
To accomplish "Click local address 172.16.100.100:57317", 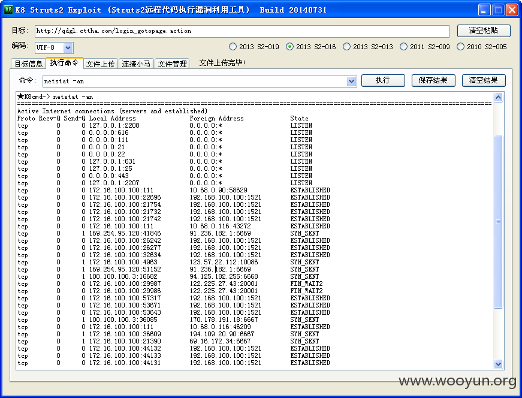I will (125, 298).
